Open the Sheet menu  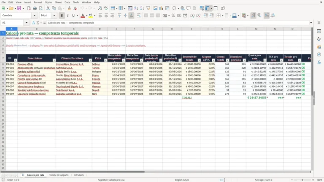click(x=58, y=2)
